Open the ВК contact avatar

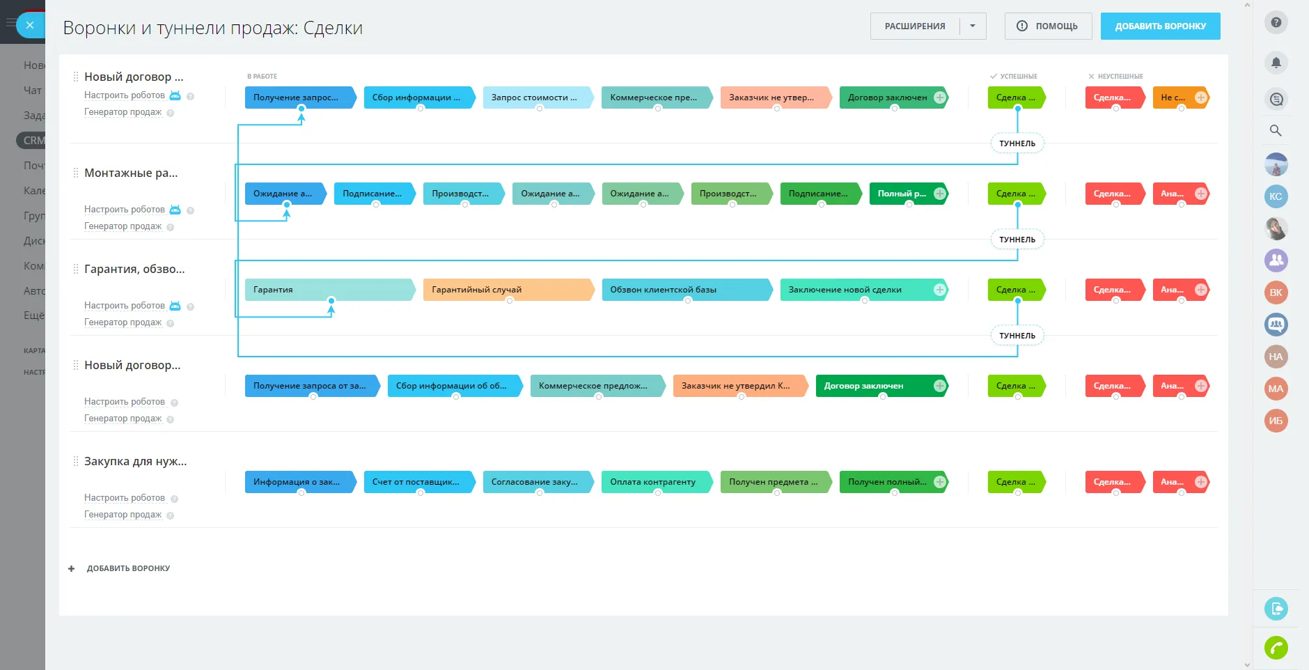tap(1276, 293)
